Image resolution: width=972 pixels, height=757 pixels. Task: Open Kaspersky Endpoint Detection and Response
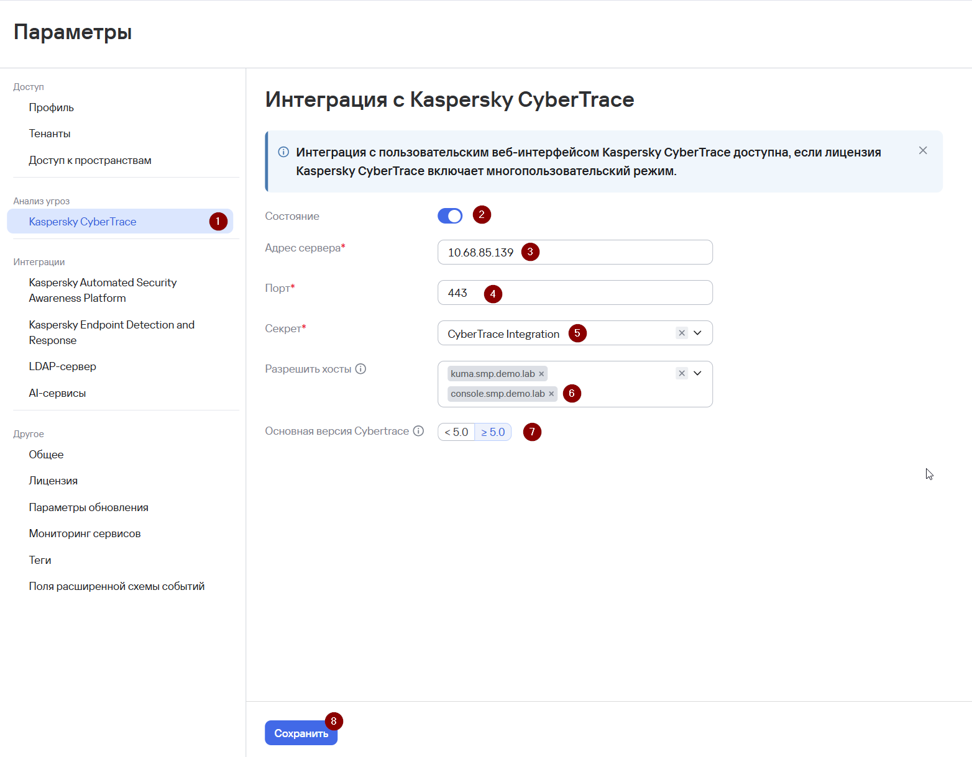[112, 332]
